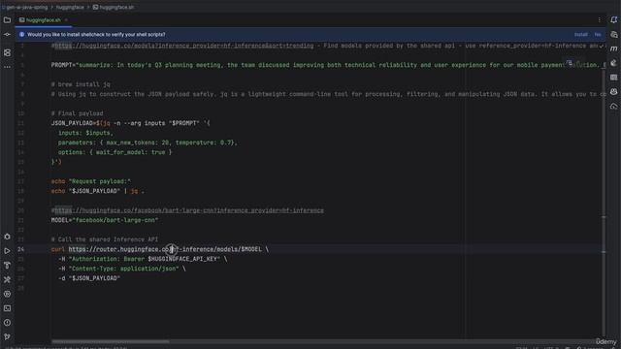Open the Problems tool window icon
The height and width of the screenshot is (349, 621).
click(x=7, y=323)
